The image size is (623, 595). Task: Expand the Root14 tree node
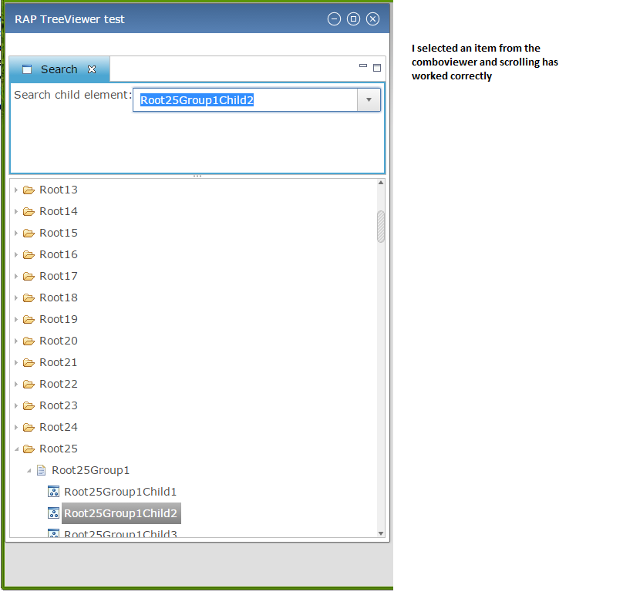tap(16, 211)
